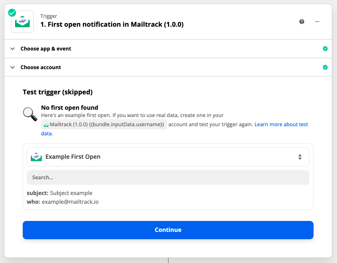The image size is (337, 263).
Task: Expand the Choose app & event chevron
Action: (x=12, y=49)
